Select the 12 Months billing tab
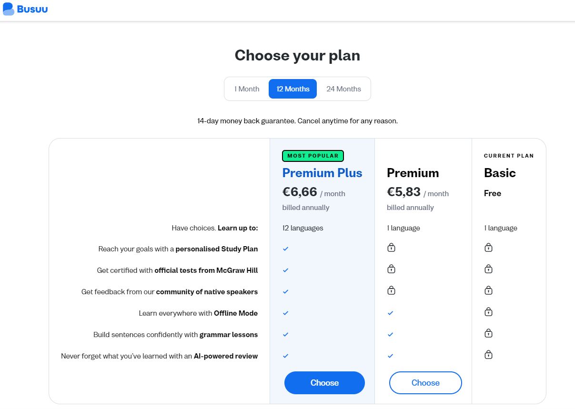Screen dimensions: 575x409 (x=293, y=89)
